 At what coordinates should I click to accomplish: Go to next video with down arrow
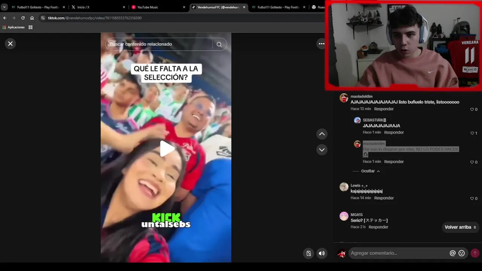tap(322, 150)
